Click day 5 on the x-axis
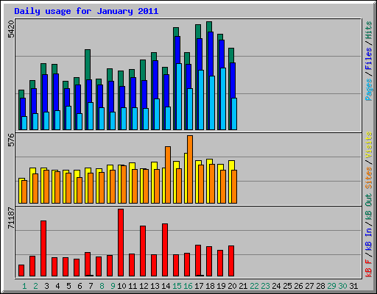377x294 pixels. (68, 286)
